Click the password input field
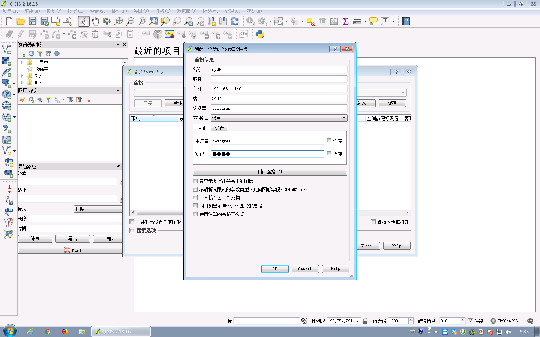The image size is (540, 337). (x=268, y=154)
